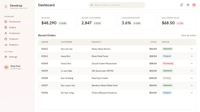Open more options for order #1037
This screenshot has width=200, height=112.
pos(191,85)
